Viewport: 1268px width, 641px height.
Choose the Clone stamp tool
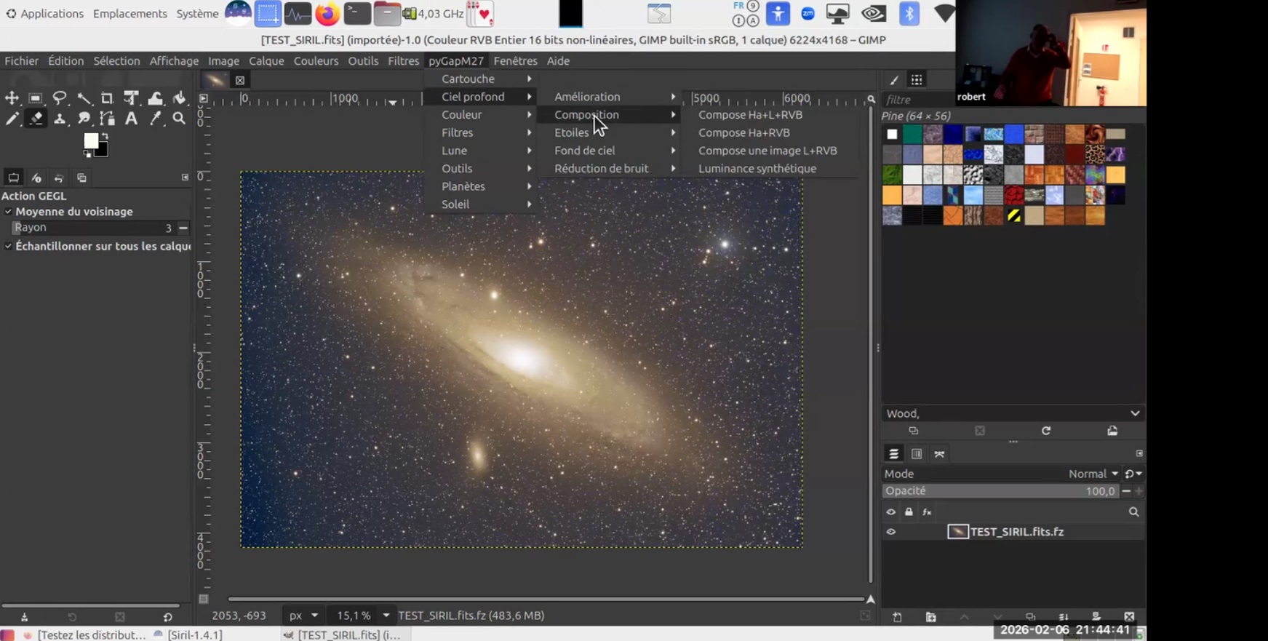(60, 119)
